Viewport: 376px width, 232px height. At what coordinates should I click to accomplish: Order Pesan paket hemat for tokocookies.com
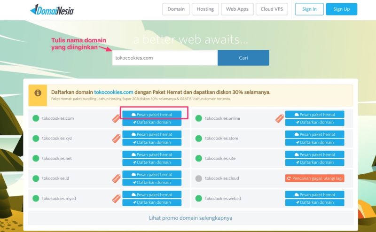point(152,115)
